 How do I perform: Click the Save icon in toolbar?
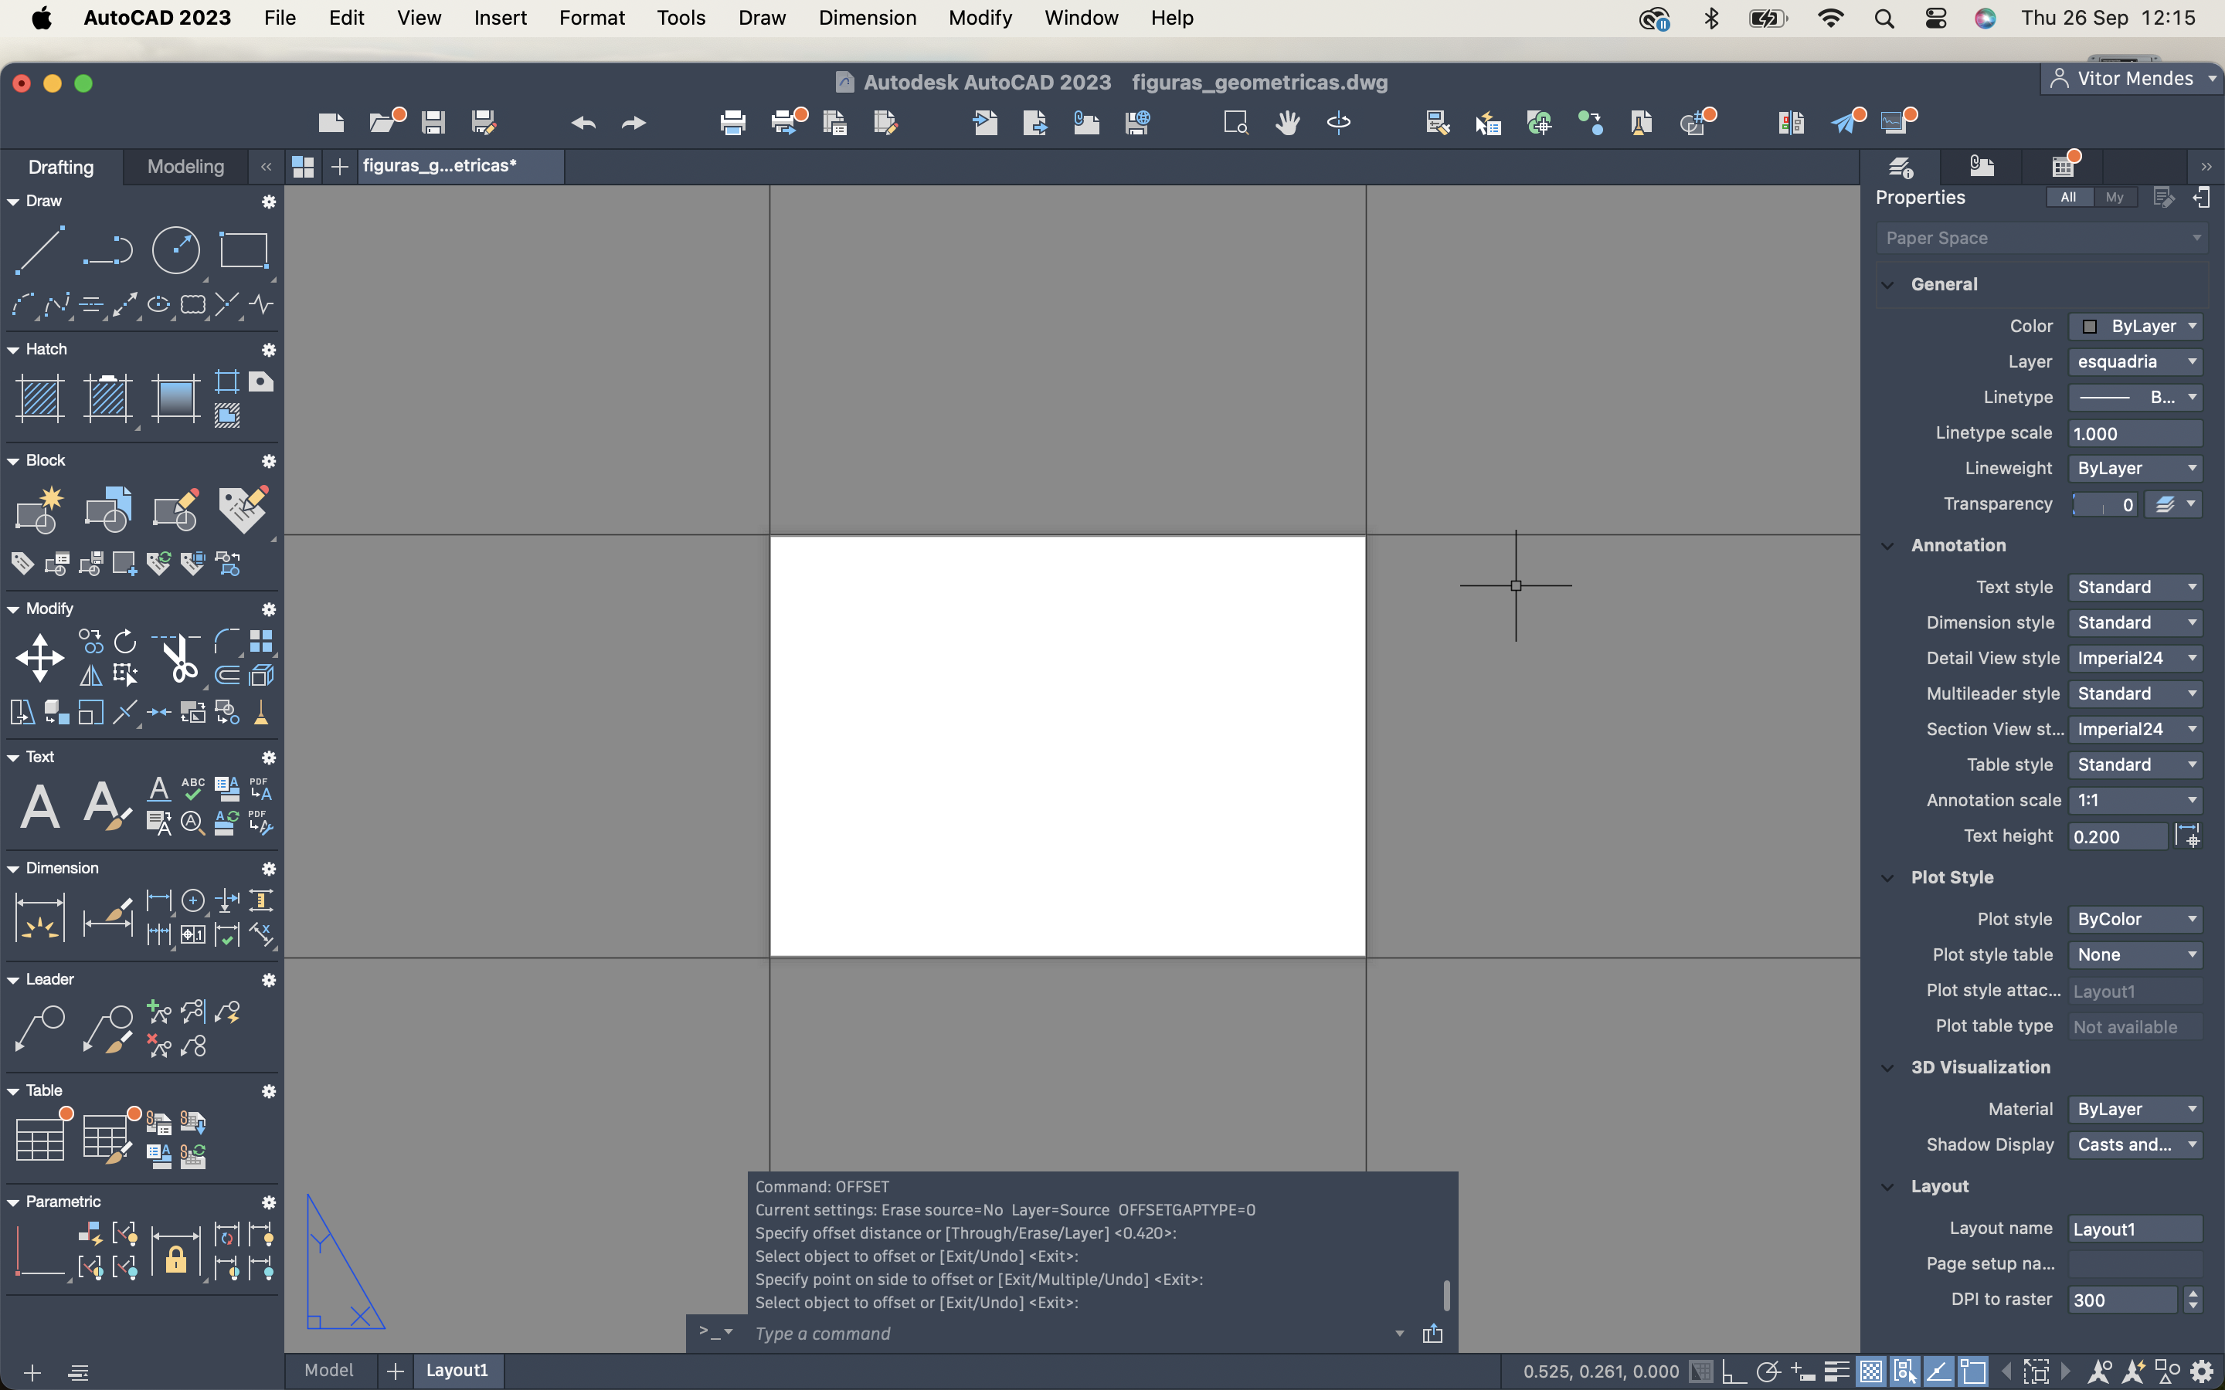tap(433, 122)
